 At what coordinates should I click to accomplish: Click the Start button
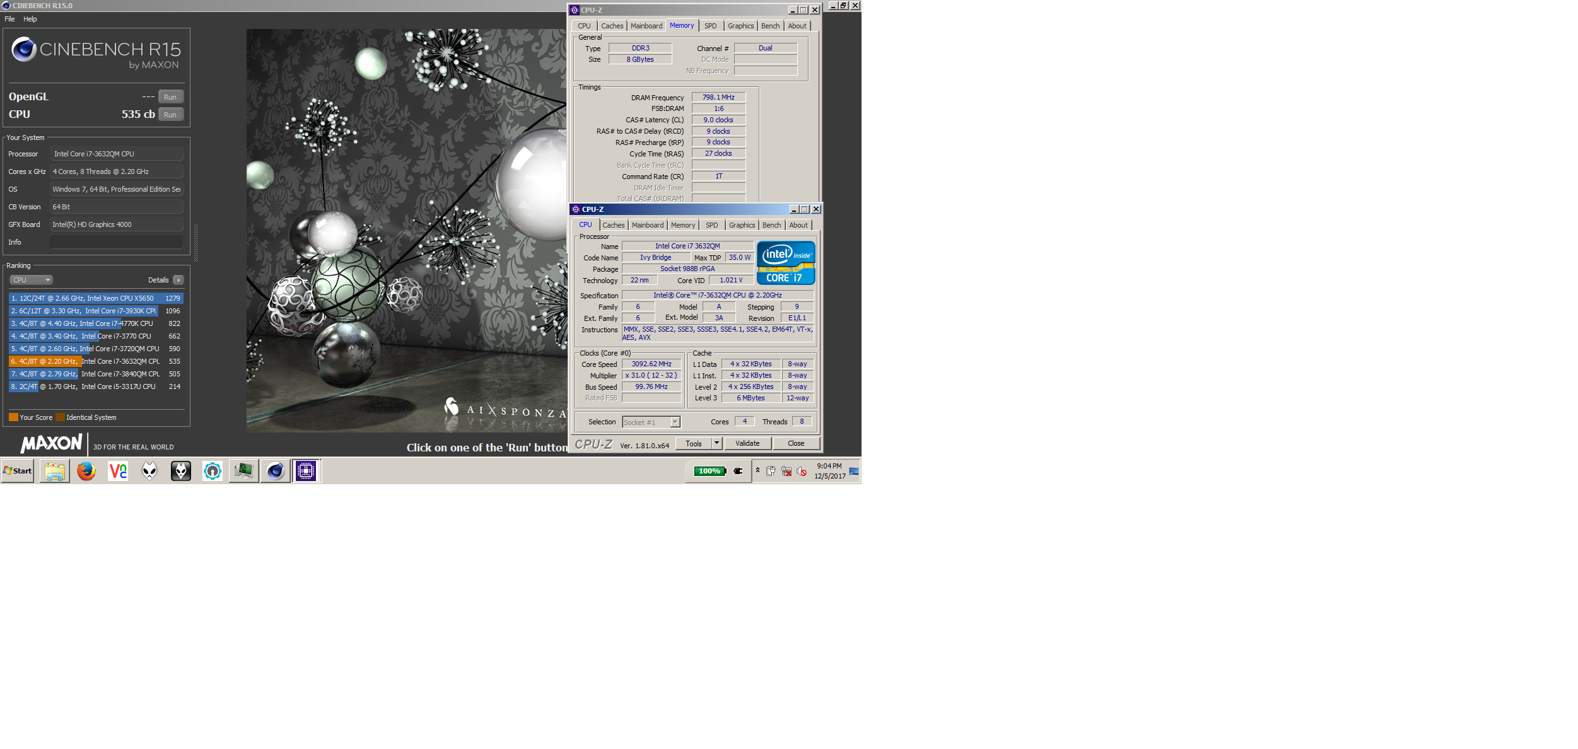point(18,471)
